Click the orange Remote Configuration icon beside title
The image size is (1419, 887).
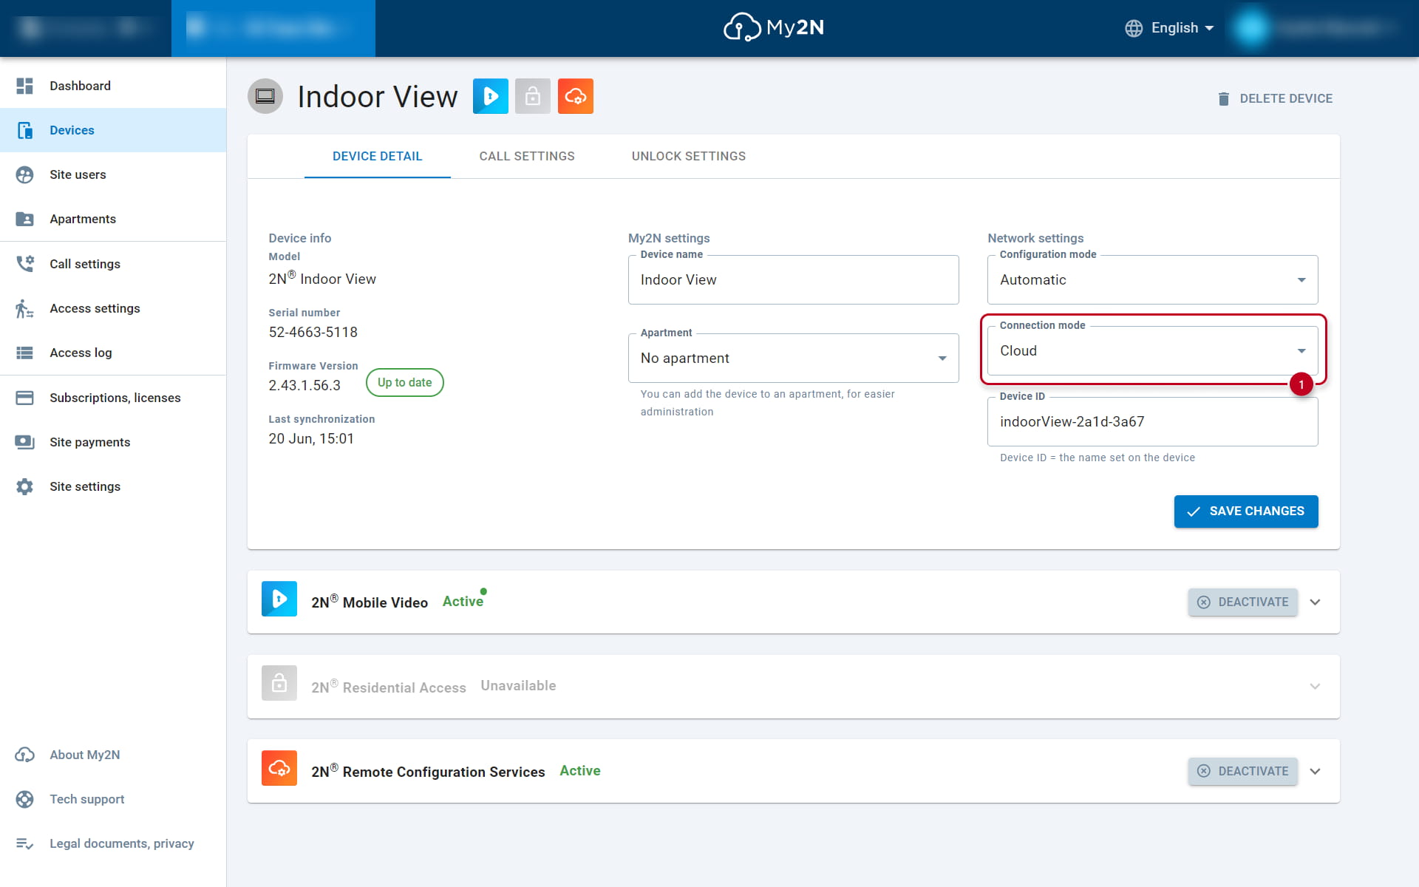[576, 96]
